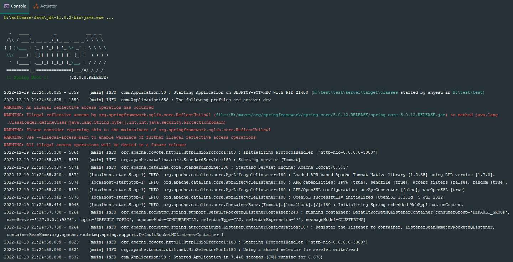Click the timestamp '2022-12-19 21:24:55.342 - 5876'
Viewport: 513px width, 262px height.
(x=41, y=197)
